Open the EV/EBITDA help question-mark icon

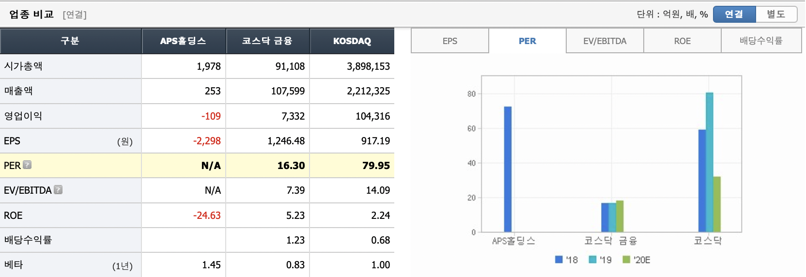(x=58, y=190)
